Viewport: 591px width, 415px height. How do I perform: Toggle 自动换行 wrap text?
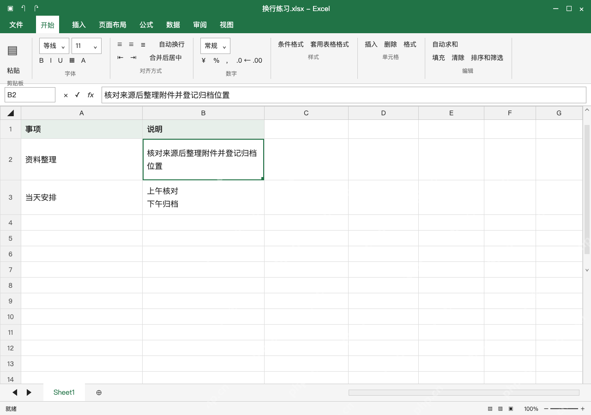tap(172, 44)
